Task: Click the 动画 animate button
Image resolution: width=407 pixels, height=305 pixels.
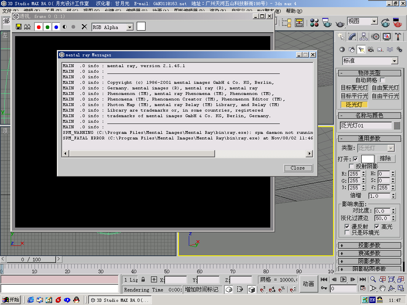Action: tap(308, 284)
